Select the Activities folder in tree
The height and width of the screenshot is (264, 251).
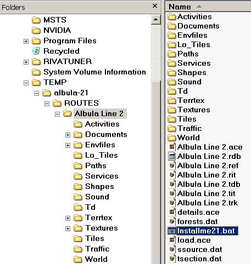pos(102,124)
